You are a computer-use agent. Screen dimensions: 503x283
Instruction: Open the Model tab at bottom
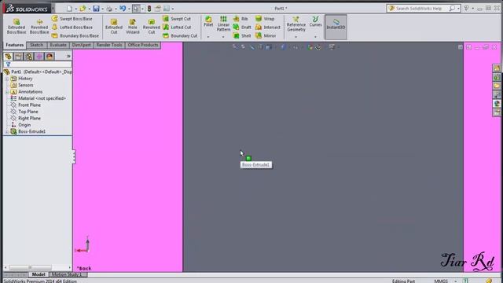click(39, 274)
